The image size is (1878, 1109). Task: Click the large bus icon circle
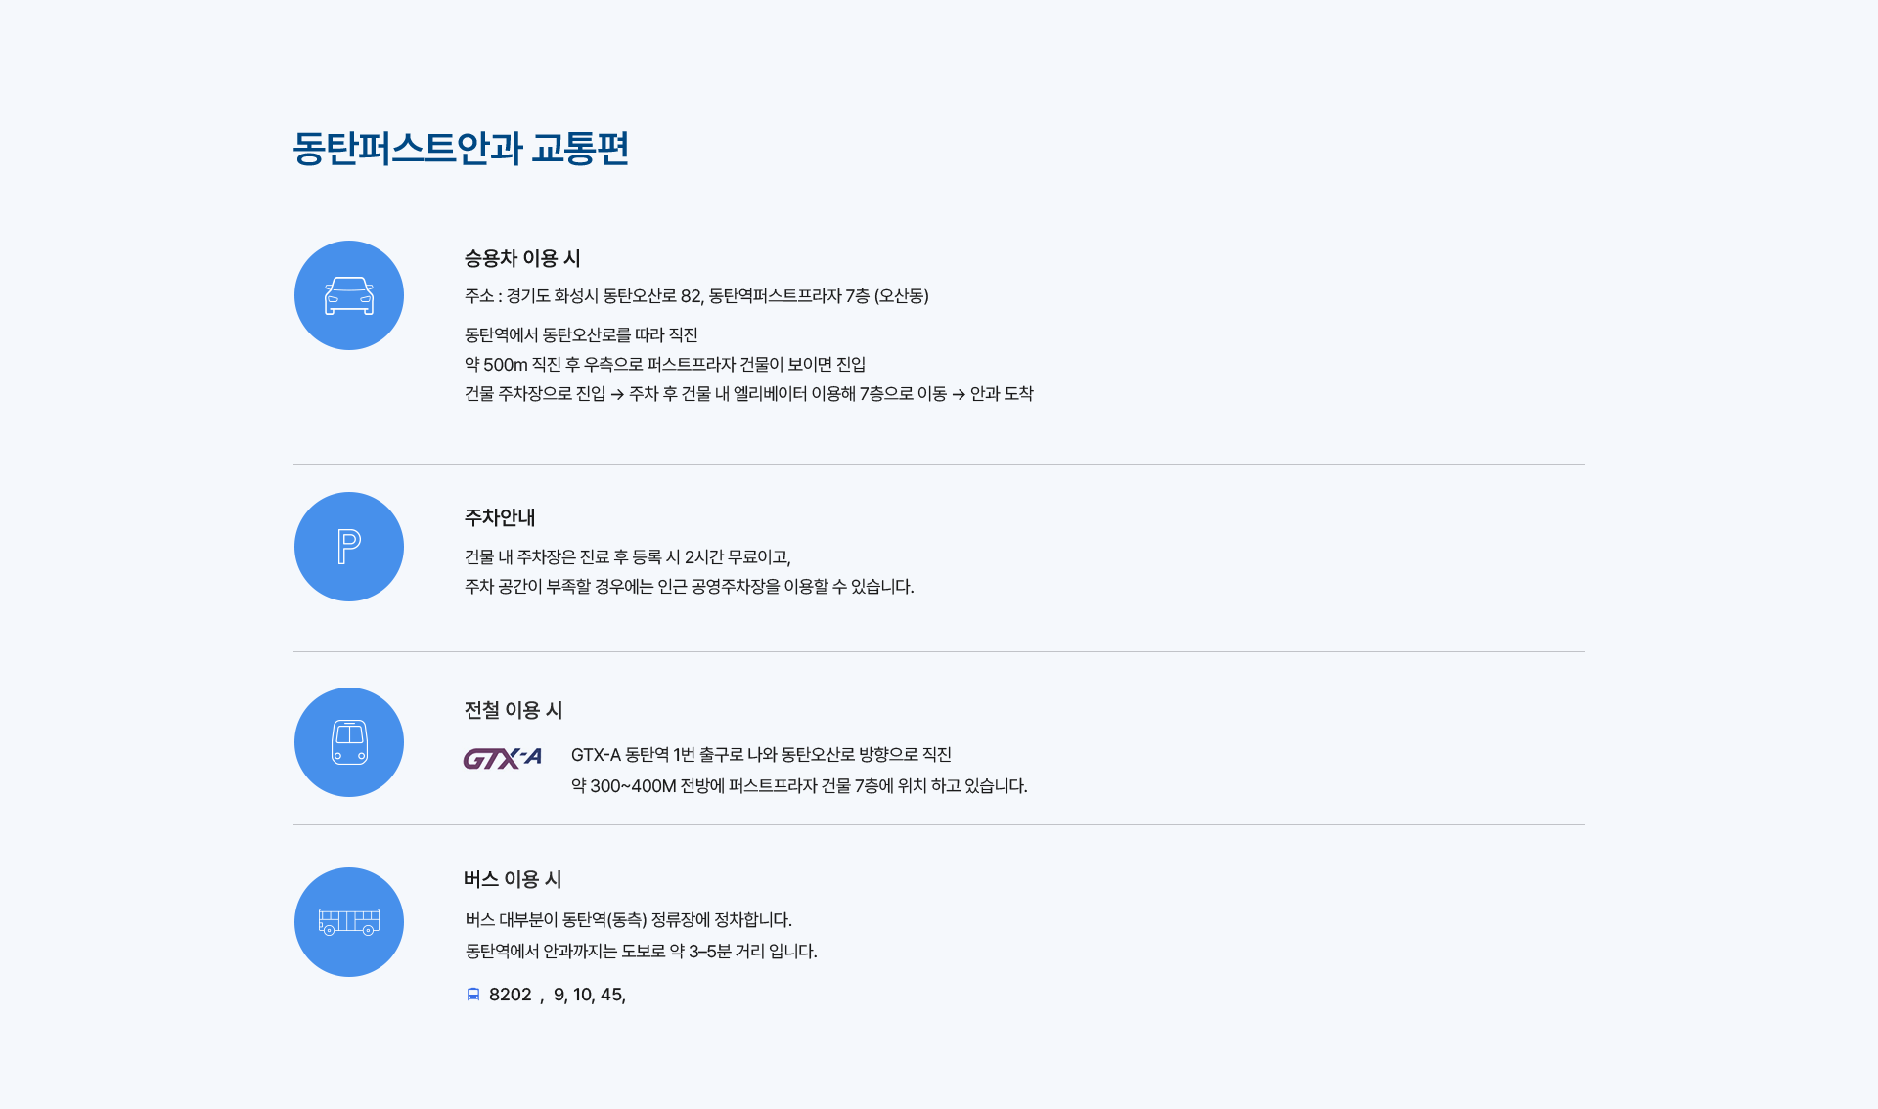click(x=349, y=922)
